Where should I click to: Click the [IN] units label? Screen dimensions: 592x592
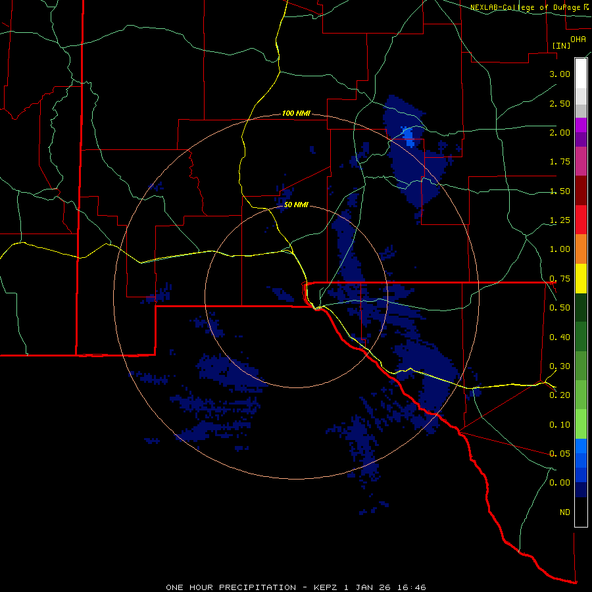[x=561, y=45]
